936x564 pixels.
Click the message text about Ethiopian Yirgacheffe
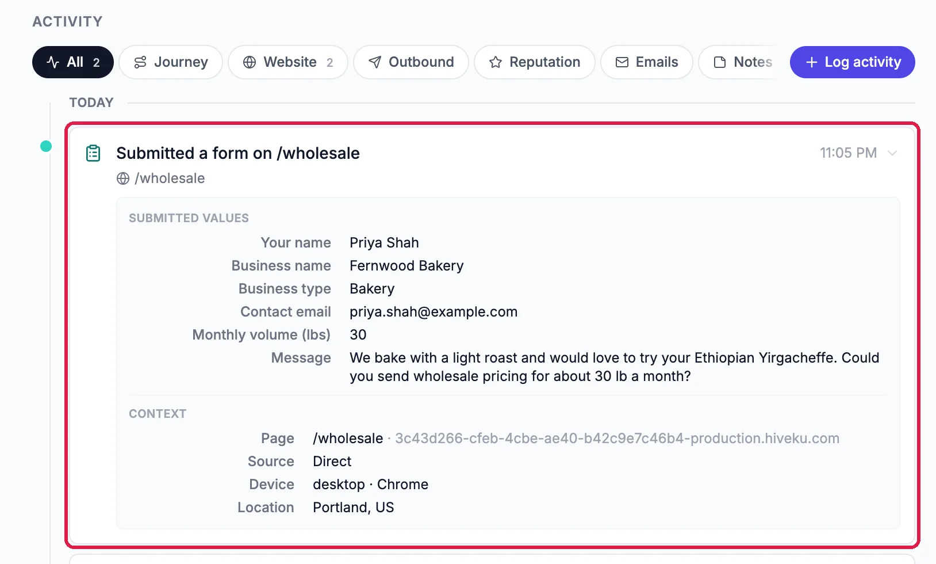(615, 367)
